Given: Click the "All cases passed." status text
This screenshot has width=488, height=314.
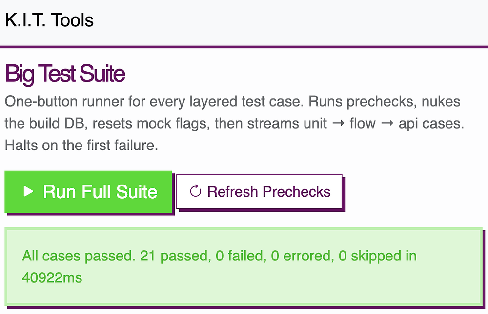Looking at the screenshot, I should click(x=78, y=256).
